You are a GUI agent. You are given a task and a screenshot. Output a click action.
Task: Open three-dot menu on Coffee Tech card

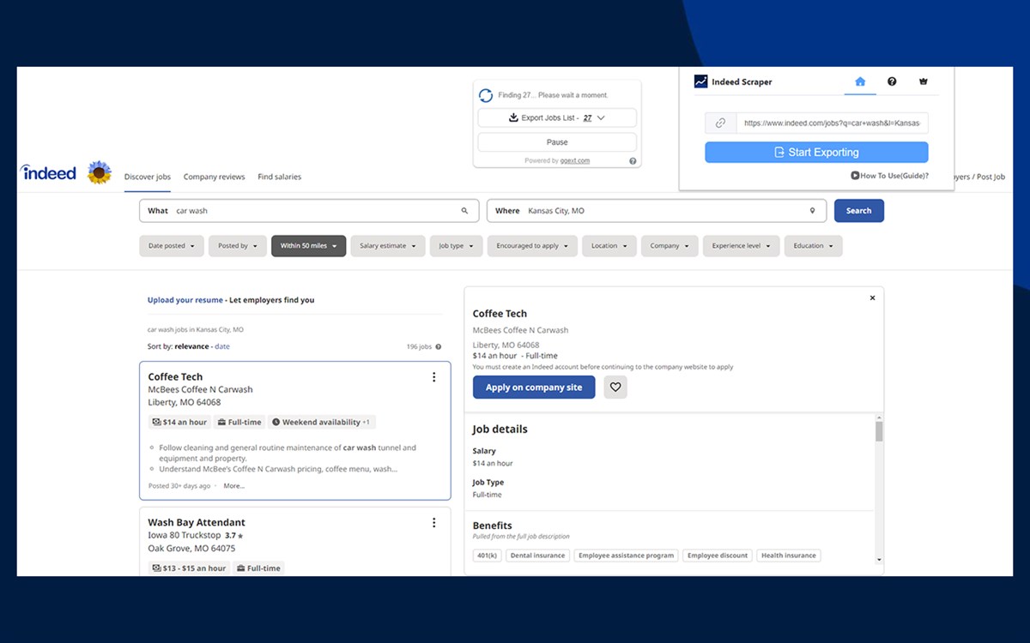click(433, 377)
